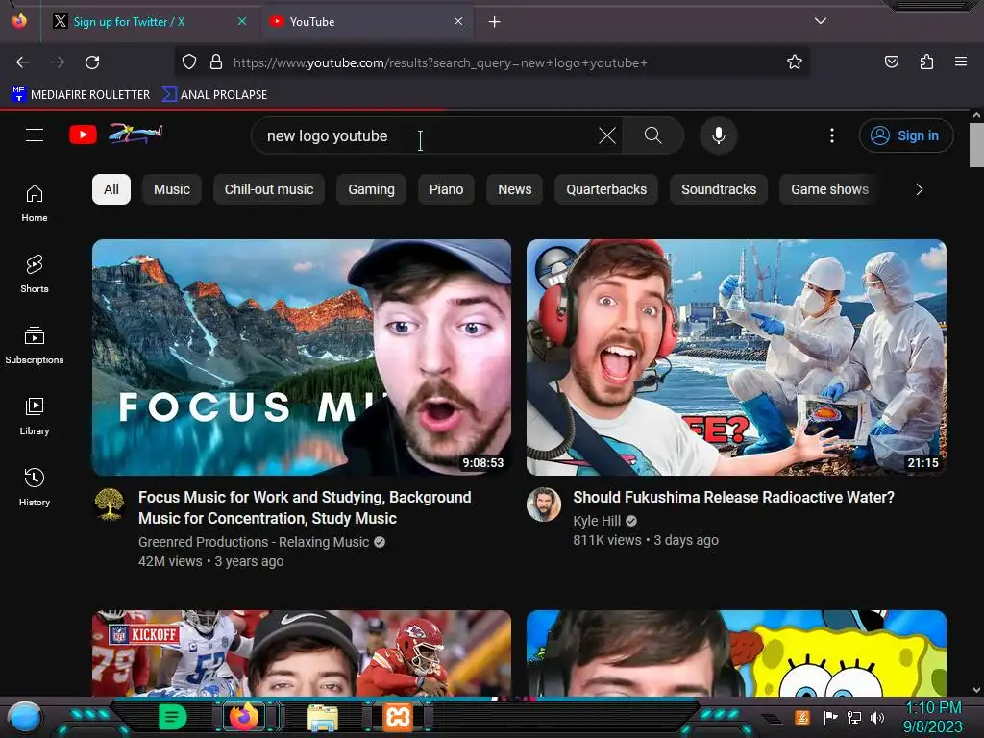Image resolution: width=984 pixels, height=738 pixels.
Task: Play the Focus Music thumbnail
Action: click(302, 357)
